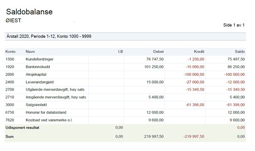Click the Saldo column header

[x=240, y=52]
